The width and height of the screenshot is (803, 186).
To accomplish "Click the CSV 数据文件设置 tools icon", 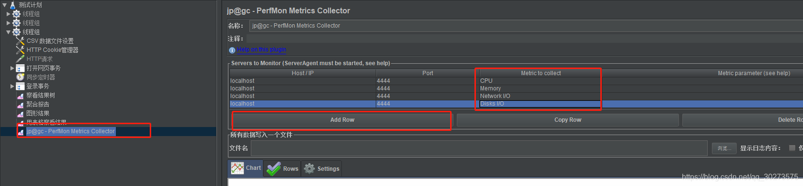I will click(20, 41).
